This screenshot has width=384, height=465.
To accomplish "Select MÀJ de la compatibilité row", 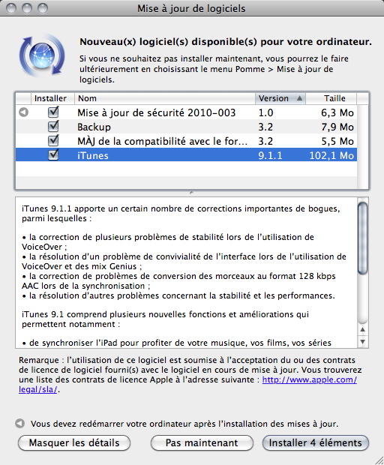I will tap(186, 141).
